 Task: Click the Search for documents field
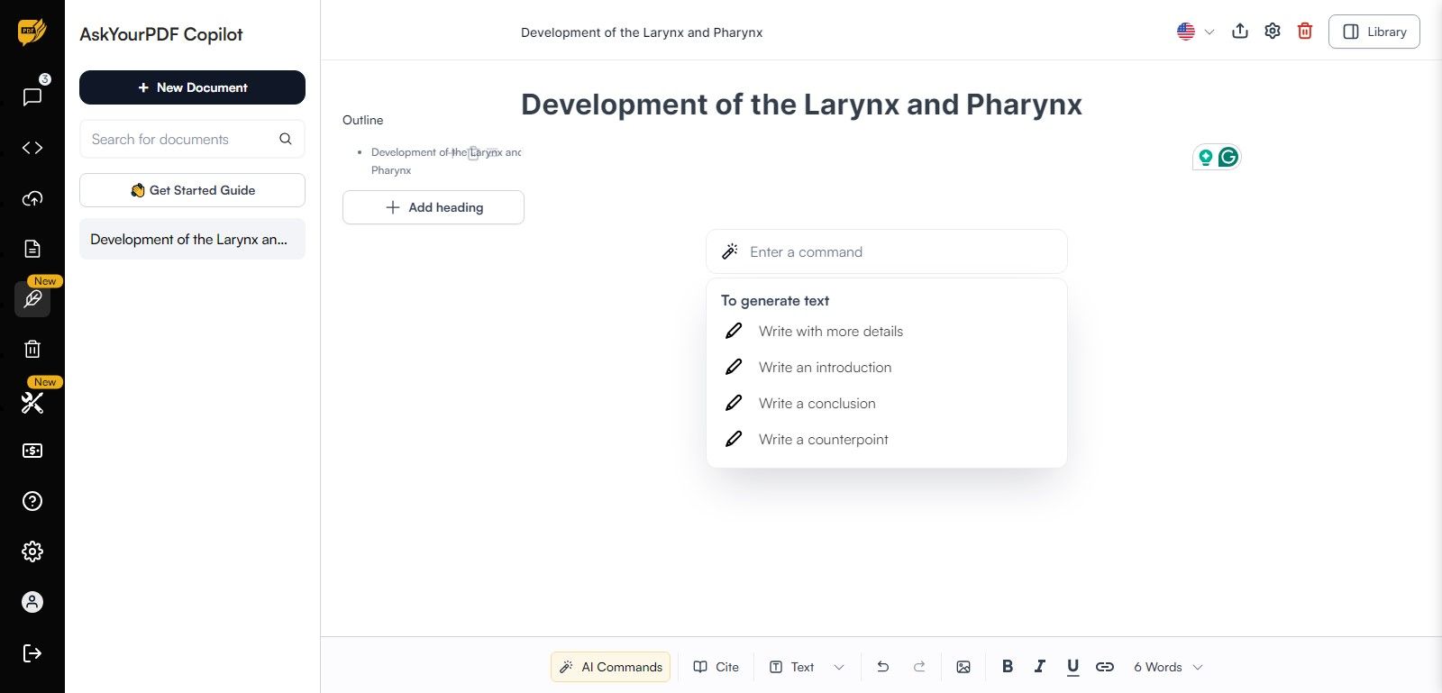pos(192,139)
